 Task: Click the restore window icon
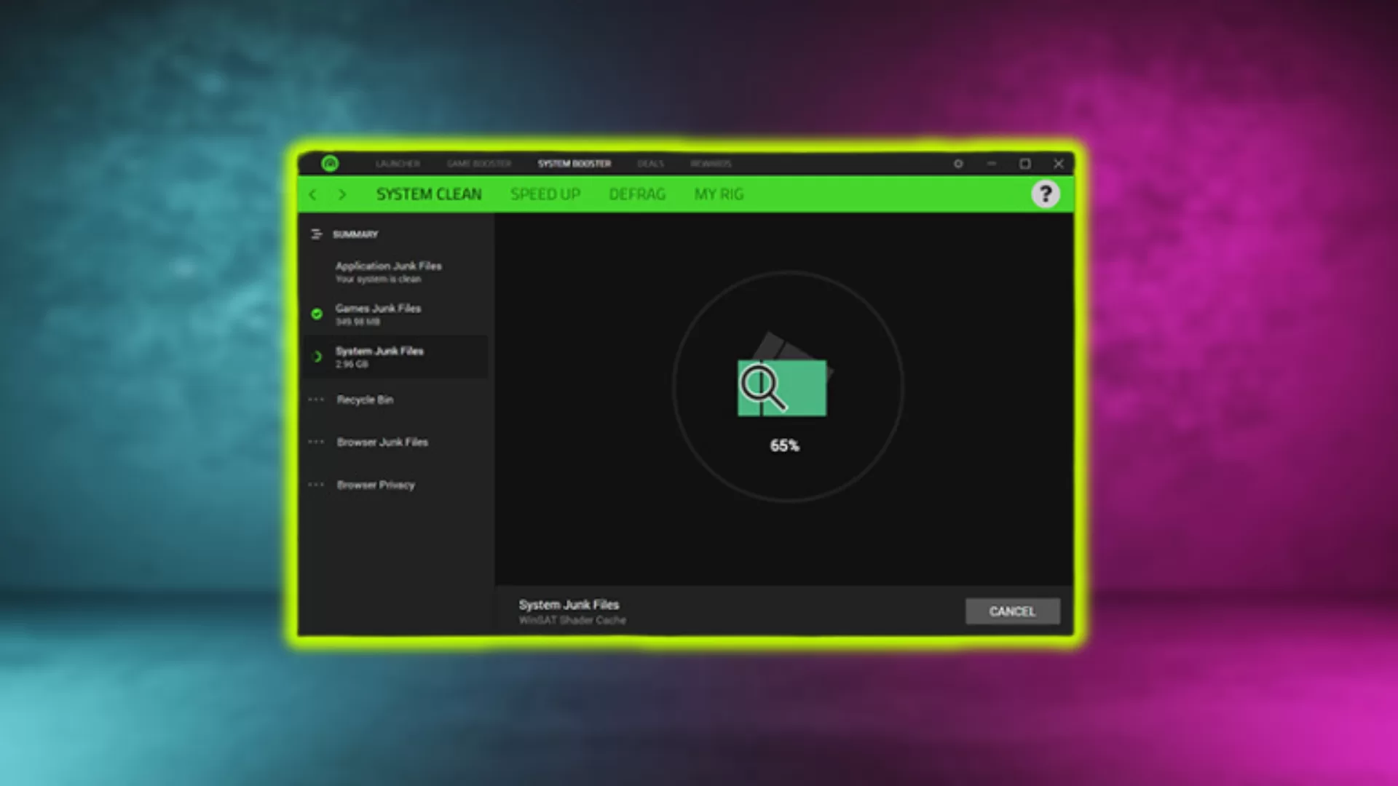(x=1025, y=163)
